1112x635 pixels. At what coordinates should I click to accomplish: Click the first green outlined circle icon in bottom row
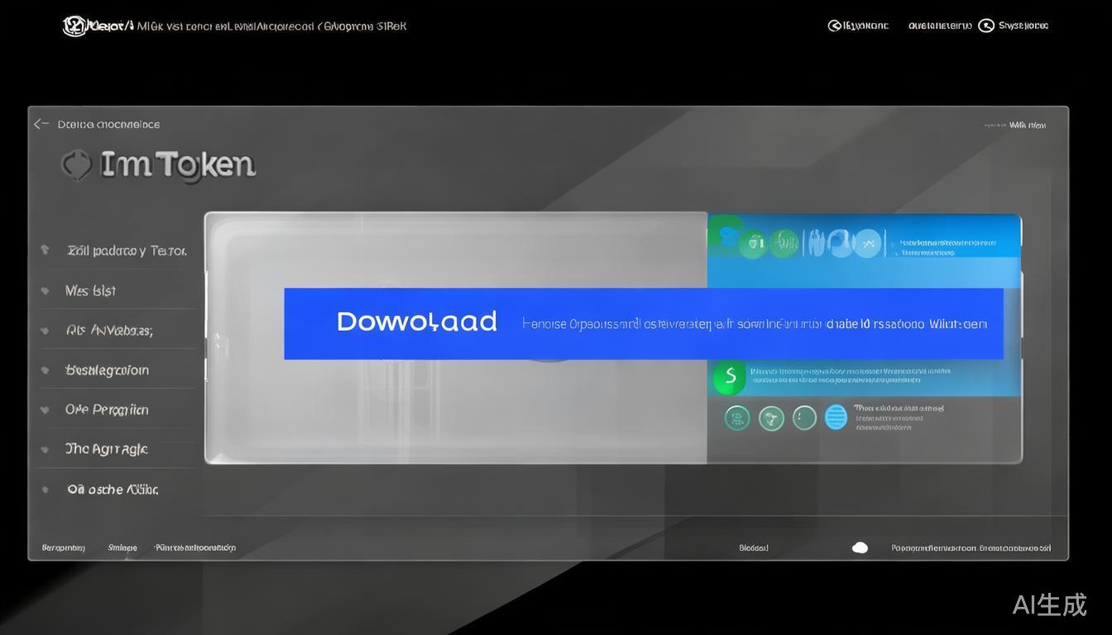(737, 418)
